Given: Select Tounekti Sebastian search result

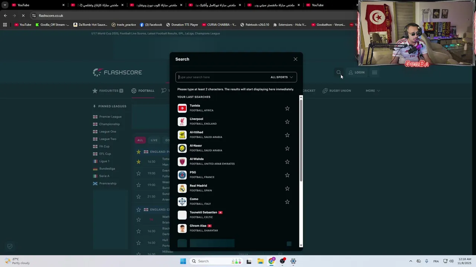Looking at the screenshot, I should (236, 215).
